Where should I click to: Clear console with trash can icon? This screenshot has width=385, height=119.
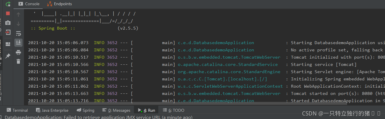coord(18,61)
